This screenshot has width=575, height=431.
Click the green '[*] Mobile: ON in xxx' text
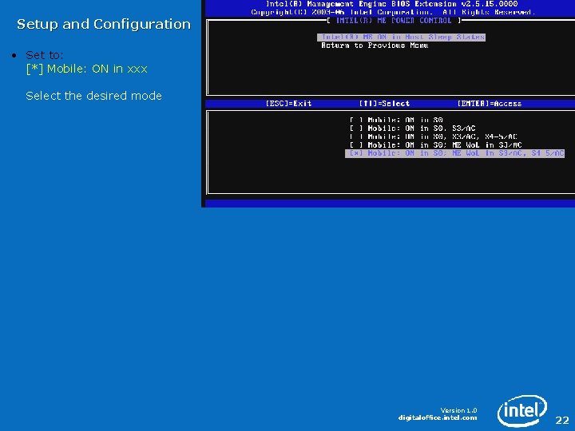click(x=87, y=69)
